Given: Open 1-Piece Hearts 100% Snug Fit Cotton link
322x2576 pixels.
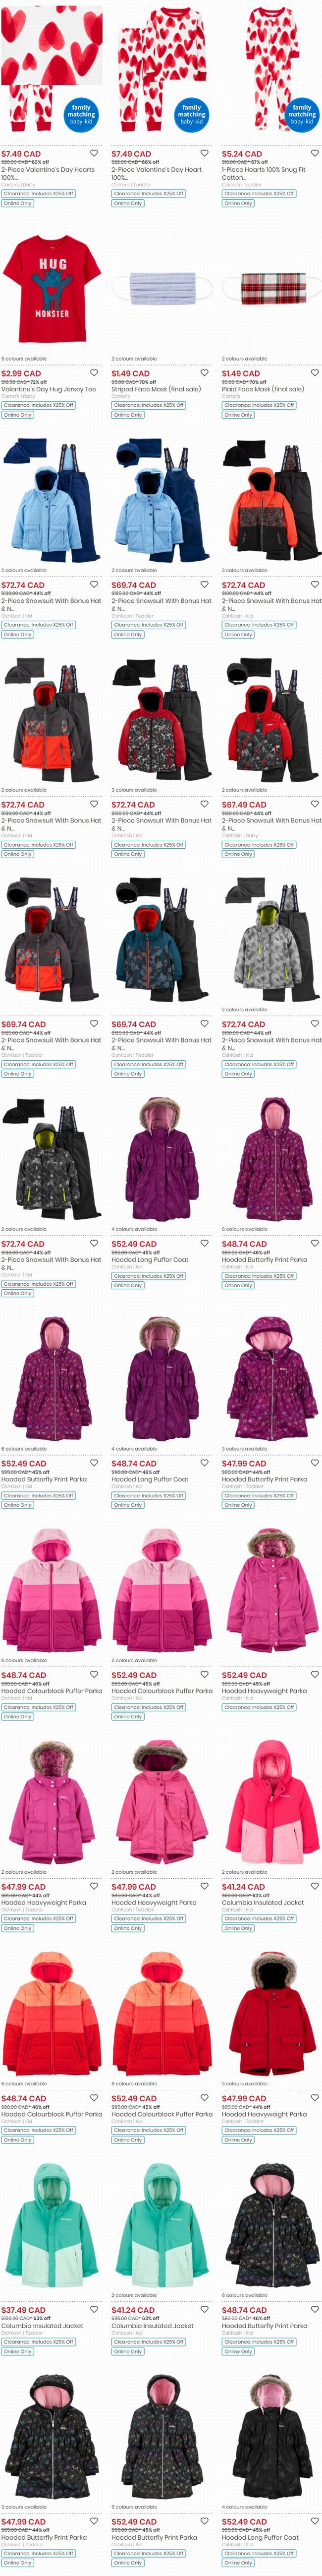Looking at the screenshot, I should 264,174.
